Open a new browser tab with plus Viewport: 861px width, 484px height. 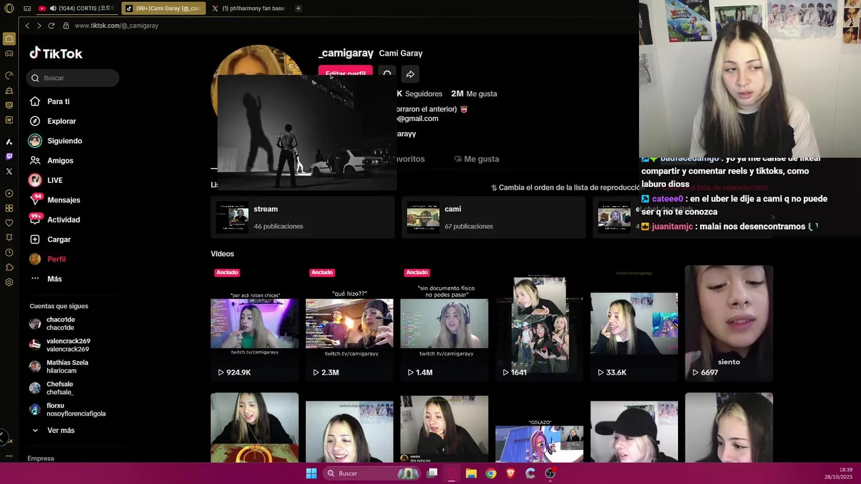(x=298, y=8)
